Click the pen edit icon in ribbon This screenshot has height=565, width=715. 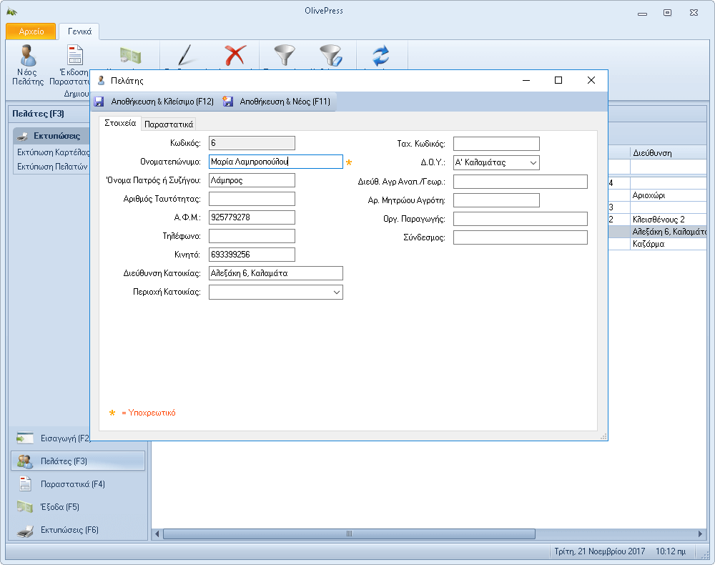187,56
